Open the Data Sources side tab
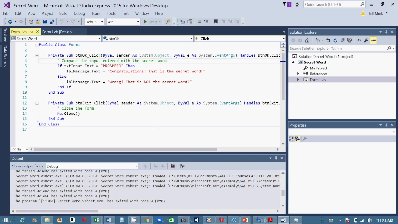 5,56
